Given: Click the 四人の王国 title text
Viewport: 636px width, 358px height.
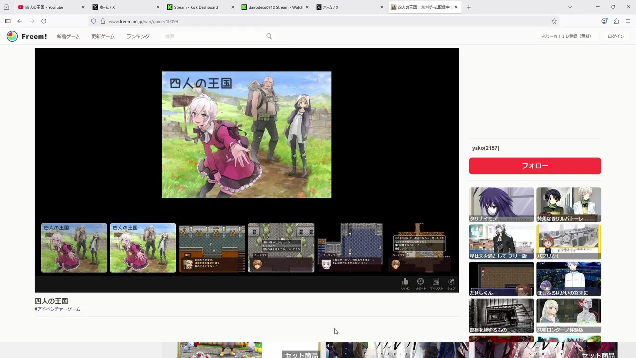Looking at the screenshot, I should click(x=51, y=301).
